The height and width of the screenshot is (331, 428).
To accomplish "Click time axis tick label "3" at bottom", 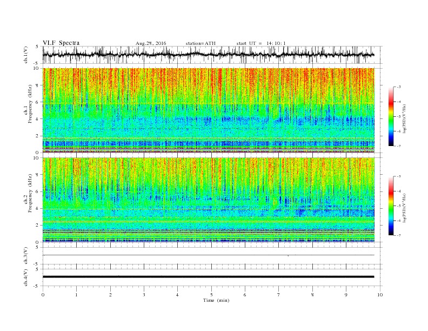I will tap(144, 295).
